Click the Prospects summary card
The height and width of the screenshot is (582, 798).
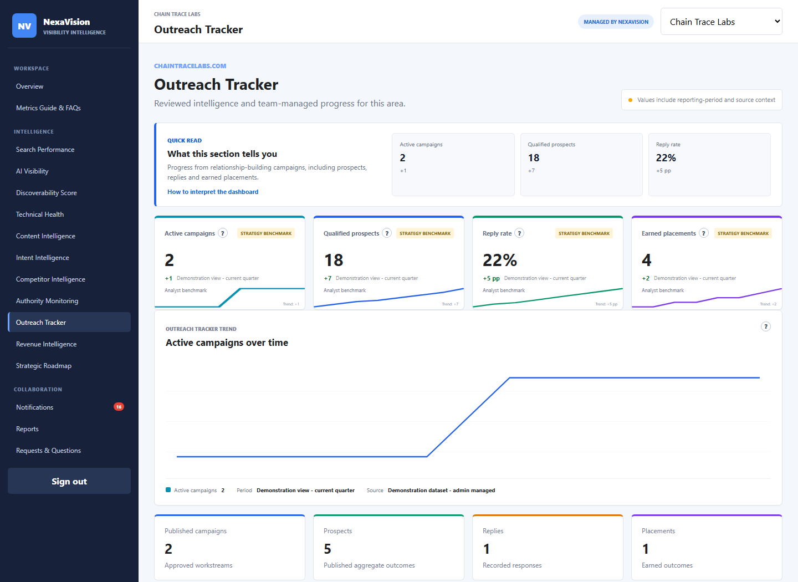point(388,548)
